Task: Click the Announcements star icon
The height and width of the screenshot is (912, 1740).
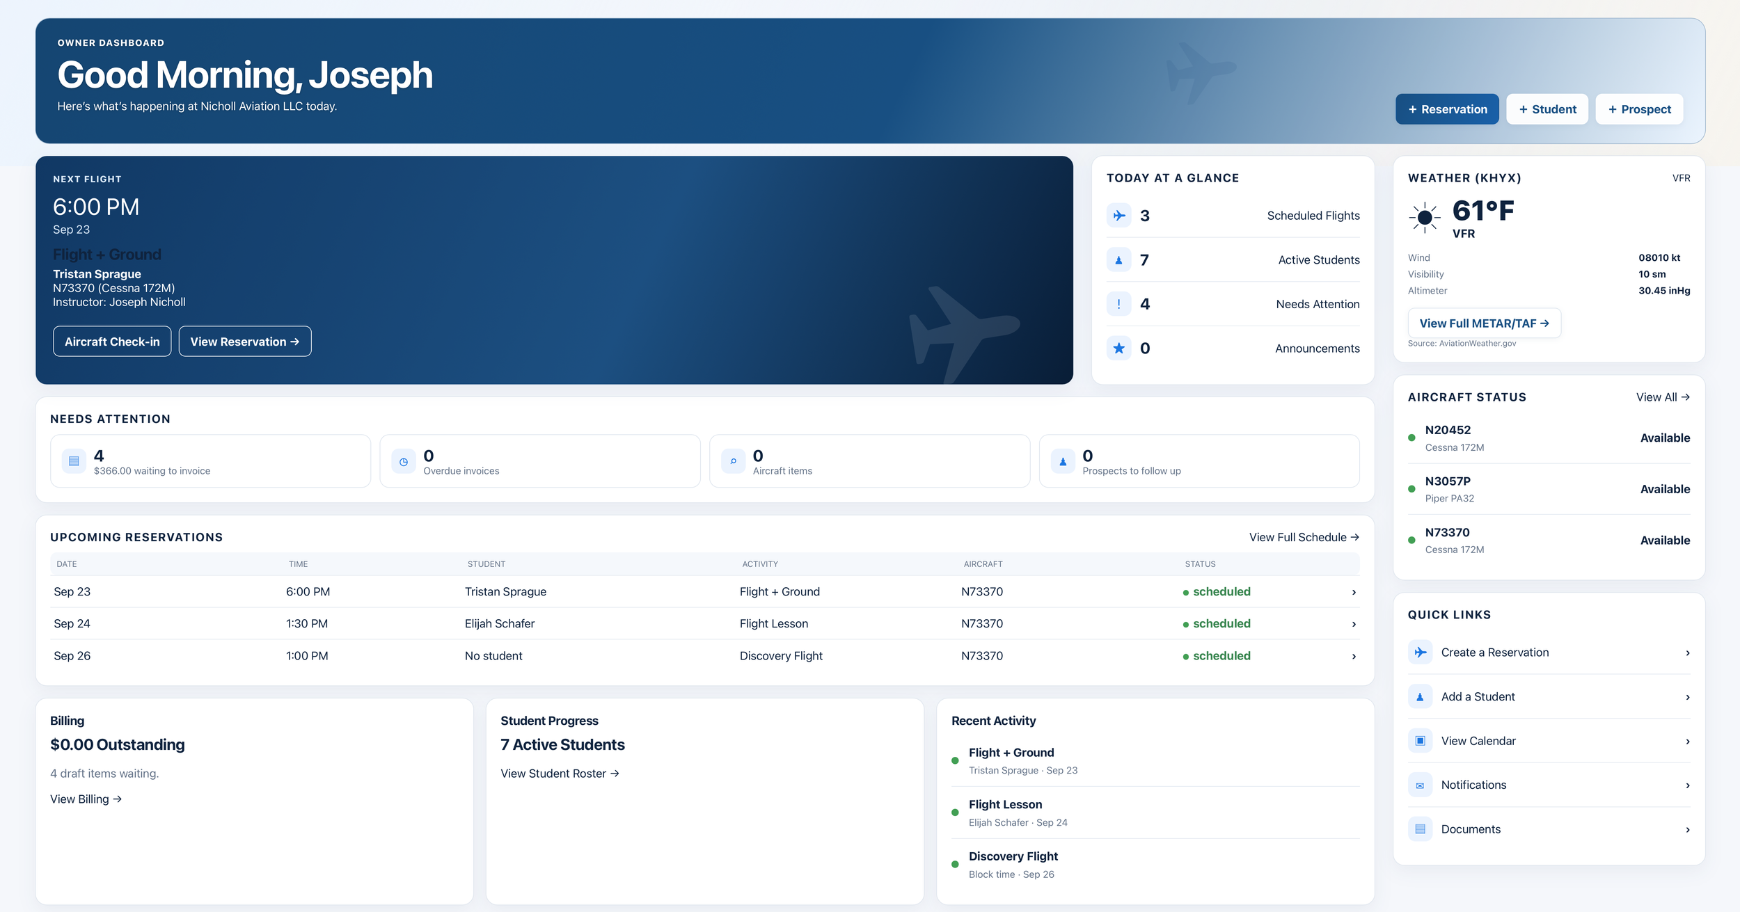Action: pos(1118,348)
